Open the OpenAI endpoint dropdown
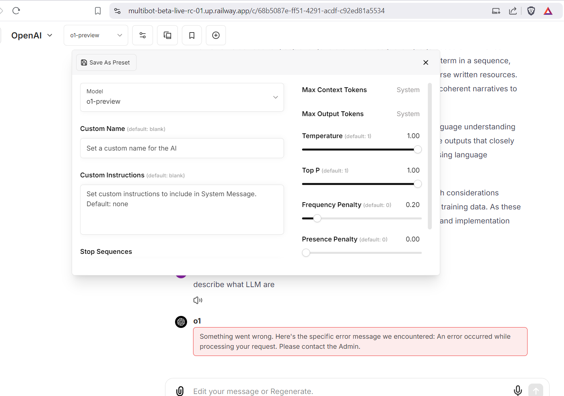This screenshot has width=564, height=396. click(x=32, y=35)
